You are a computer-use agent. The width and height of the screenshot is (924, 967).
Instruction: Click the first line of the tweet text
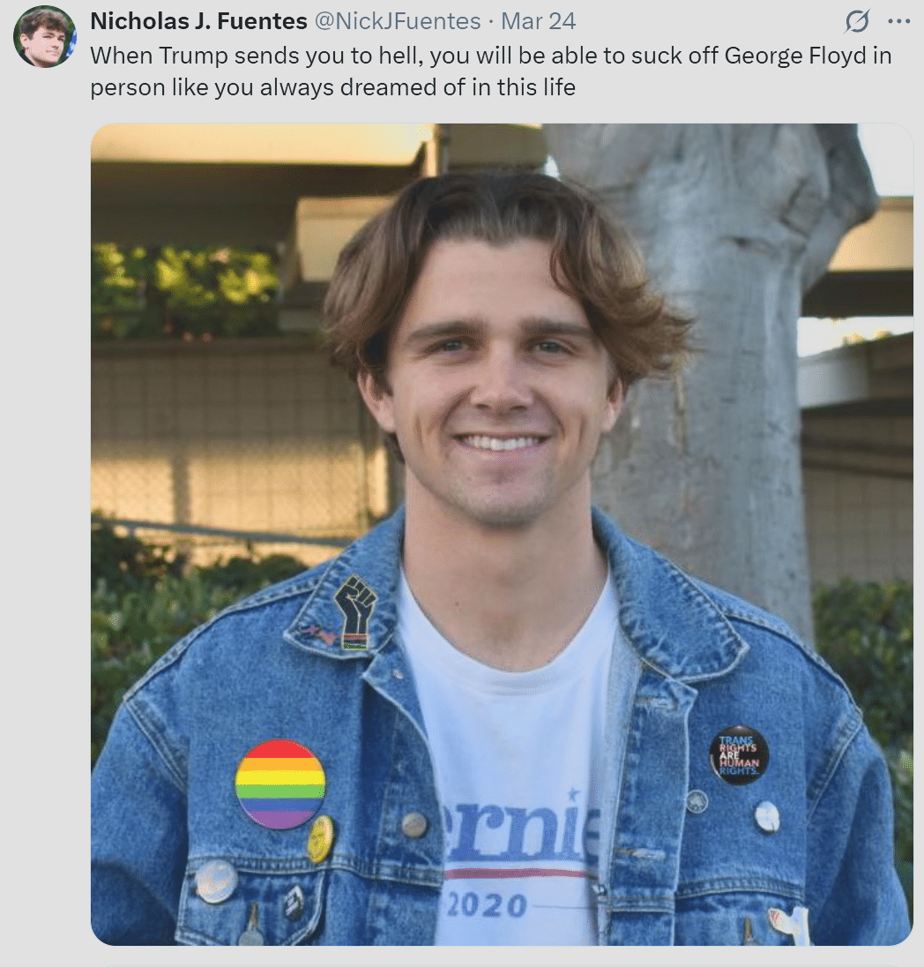[491, 56]
